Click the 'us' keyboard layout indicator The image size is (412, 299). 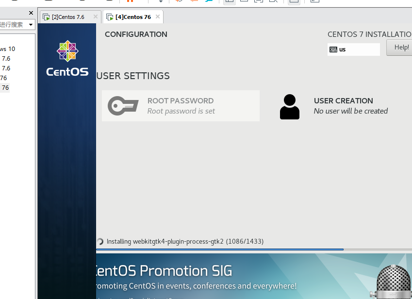[x=353, y=50]
